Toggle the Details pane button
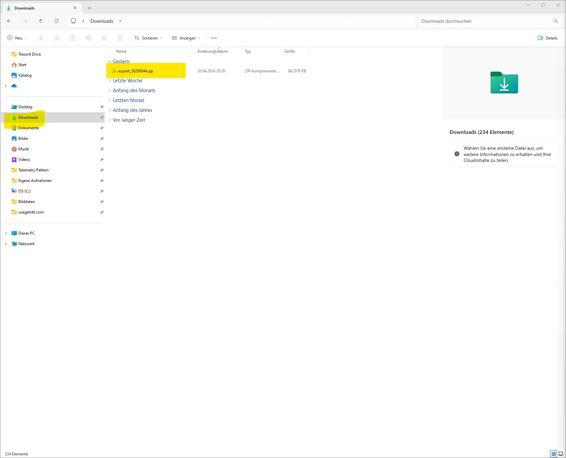 click(x=547, y=38)
